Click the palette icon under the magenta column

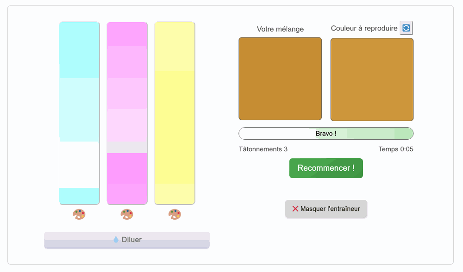pyautogui.click(x=127, y=214)
